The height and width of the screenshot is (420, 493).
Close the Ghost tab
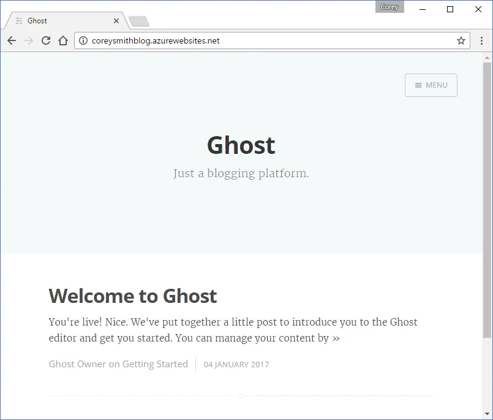[x=116, y=21]
